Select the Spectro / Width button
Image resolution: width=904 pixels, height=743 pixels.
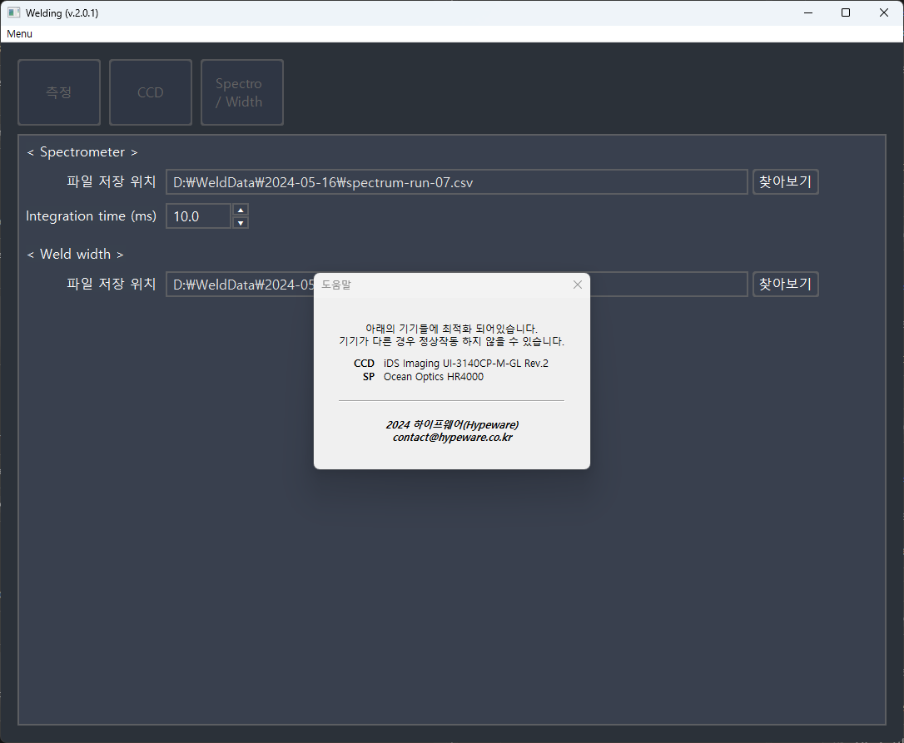click(242, 92)
